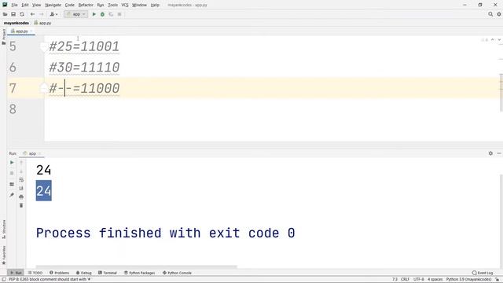Click line number 8 in gutter
The image size is (503, 283).
point(13,109)
